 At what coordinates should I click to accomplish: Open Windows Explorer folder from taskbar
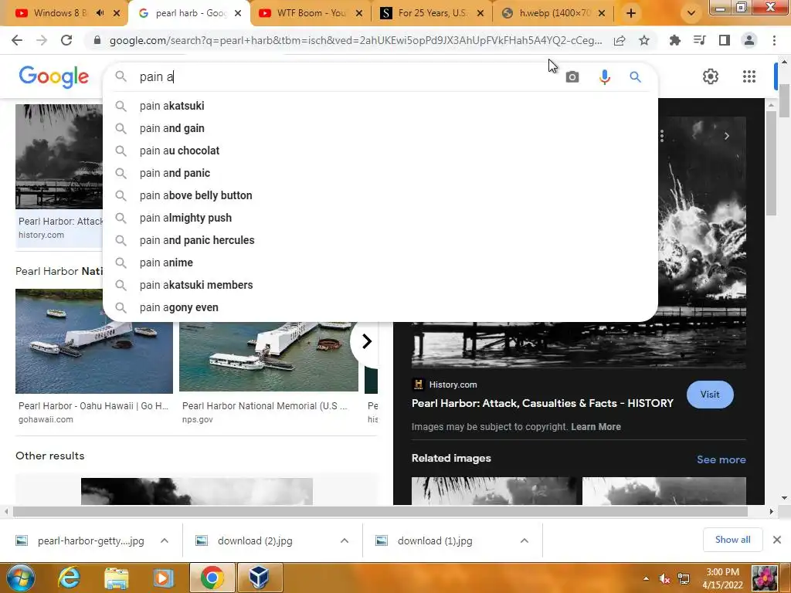tap(116, 578)
